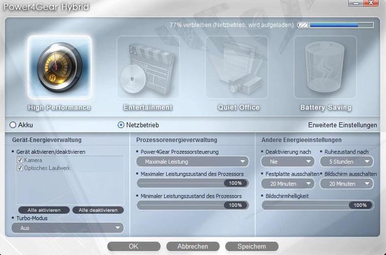
Task: Select the Entertainment clapperboard icon
Action: (148, 67)
